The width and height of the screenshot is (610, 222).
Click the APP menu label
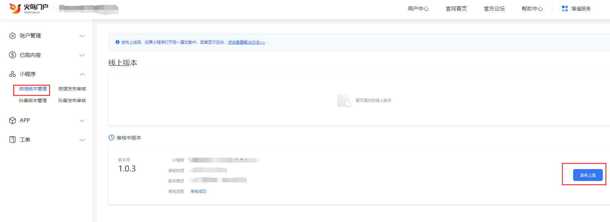coord(25,121)
